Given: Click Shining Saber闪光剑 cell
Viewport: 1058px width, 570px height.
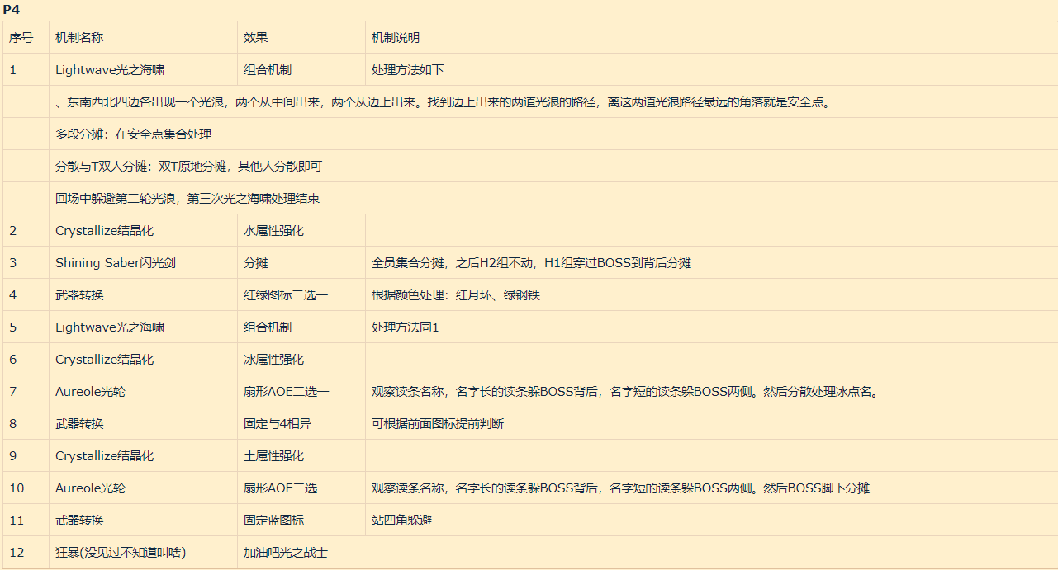Looking at the screenshot, I should click(116, 263).
